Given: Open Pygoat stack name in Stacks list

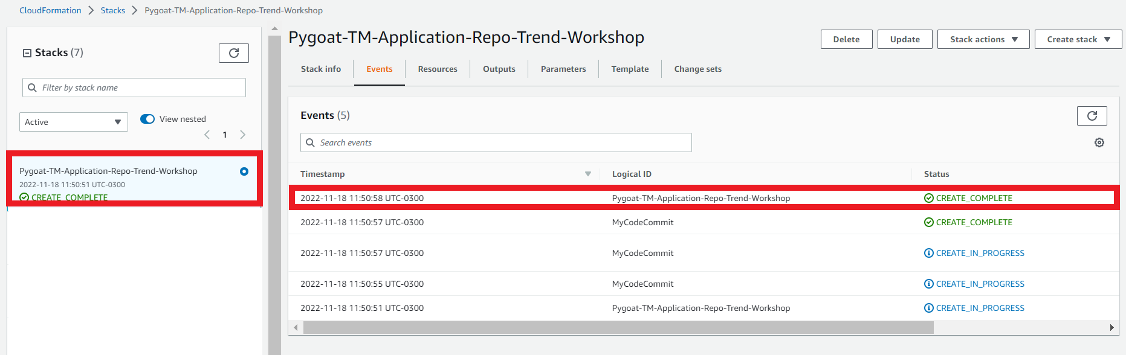Looking at the screenshot, I should point(108,171).
